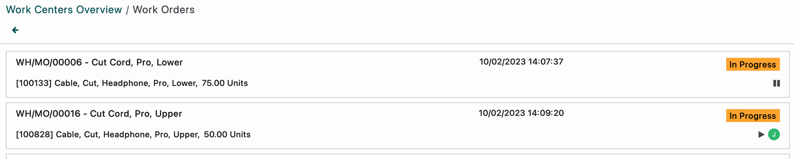Select the 10/02/2023 14:07:37 date
794x159 pixels.
point(521,62)
